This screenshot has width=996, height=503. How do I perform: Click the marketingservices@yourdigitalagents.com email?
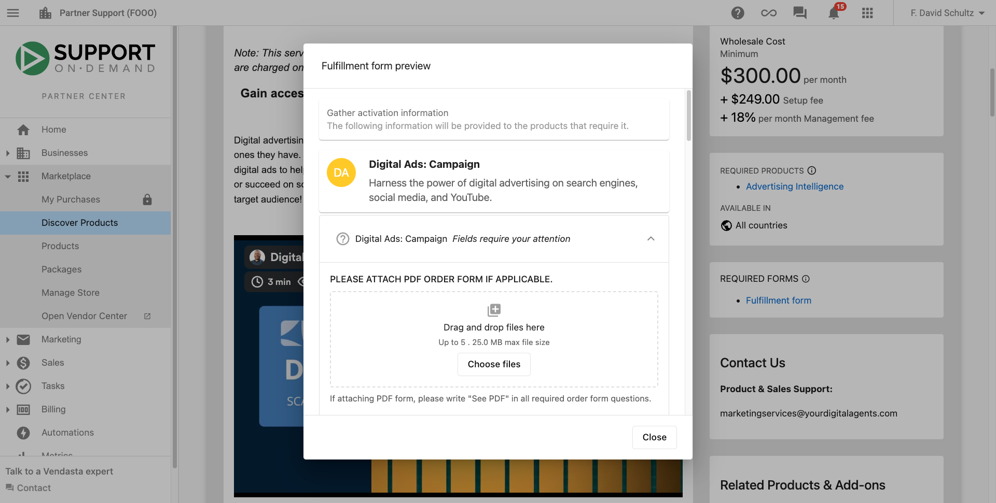pyautogui.click(x=809, y=413)
